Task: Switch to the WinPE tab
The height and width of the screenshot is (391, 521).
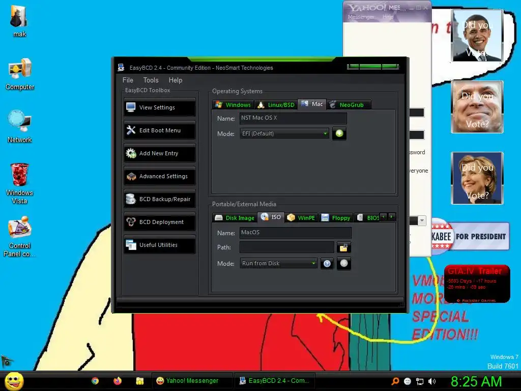Action: [x=301, y=218]
